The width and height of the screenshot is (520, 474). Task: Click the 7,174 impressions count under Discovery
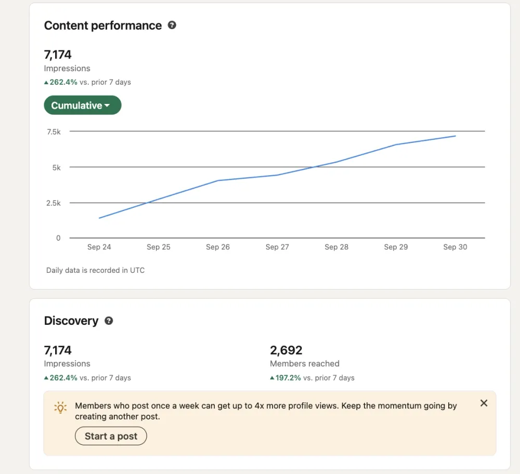click(58, 350)
